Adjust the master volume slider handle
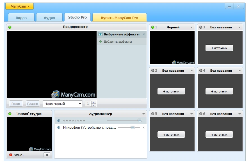The height and width of the screenshot is (163, 251). click(x=140, y=120)
